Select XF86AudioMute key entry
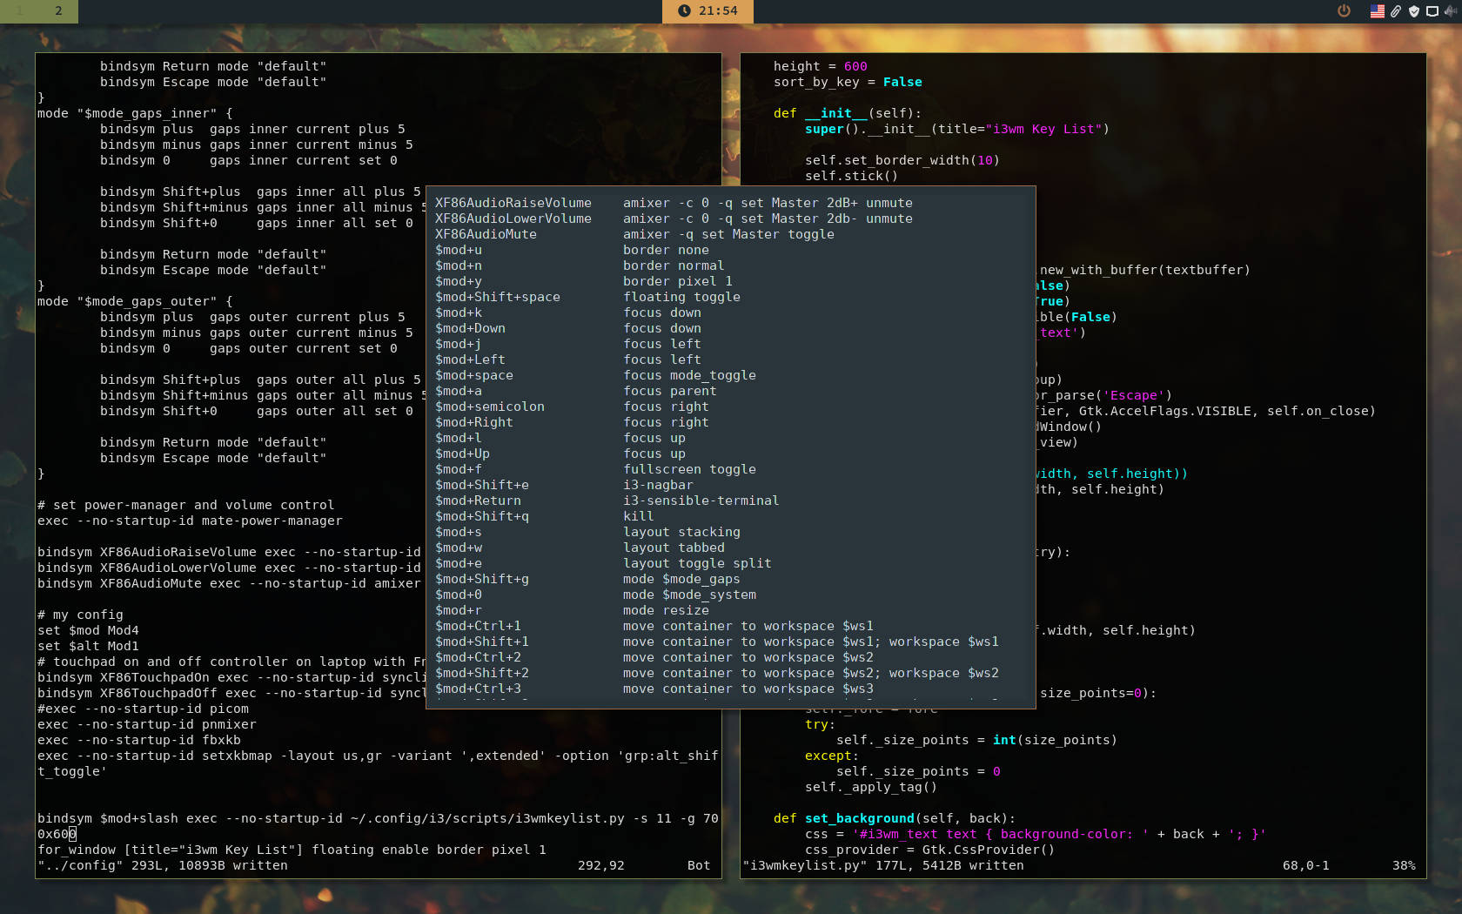The width and height of the screenshot is (1462, 914). (486, 234)
